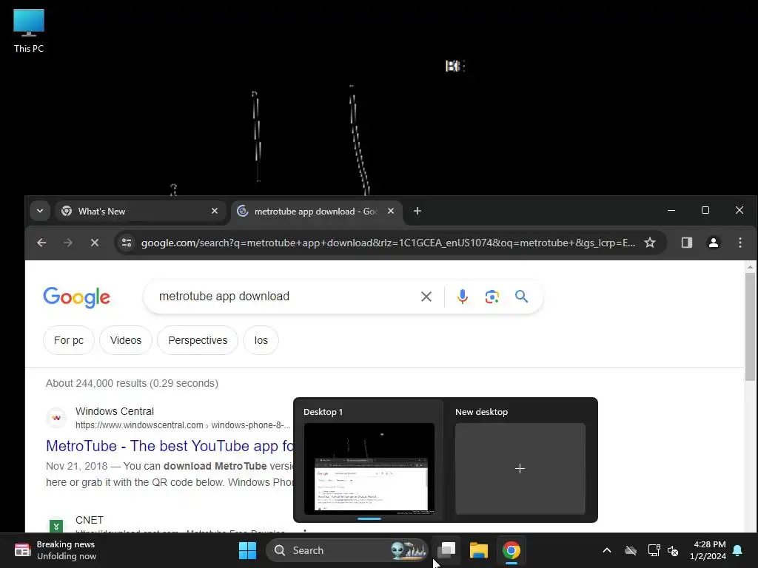The image size is (758, 568).
Task: Create a new desktop
Action: 520,468
